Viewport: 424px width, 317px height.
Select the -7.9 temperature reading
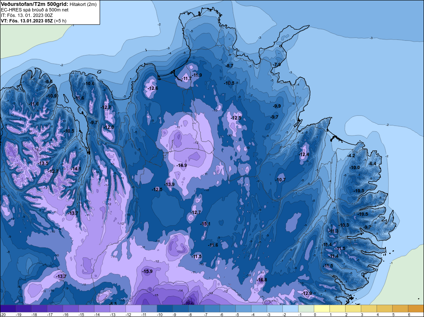tap(276, 64)
